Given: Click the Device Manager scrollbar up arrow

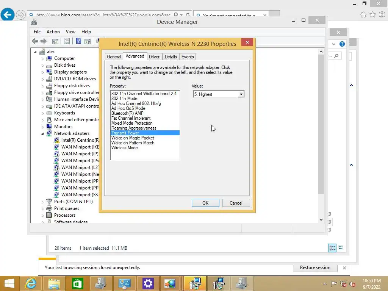Looking at the screenshot, I should tap(321, 52).
